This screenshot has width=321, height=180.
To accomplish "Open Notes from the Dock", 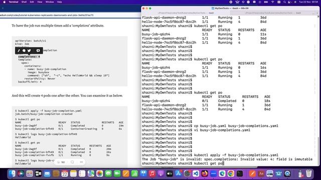I will point(73,173).
